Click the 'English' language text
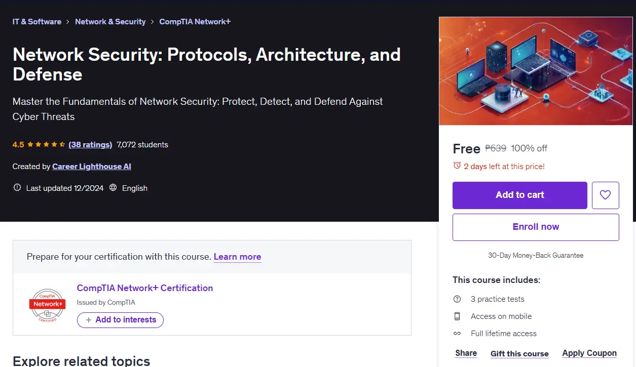The width and height of the screenshot is (636, 367). (135, 188)
